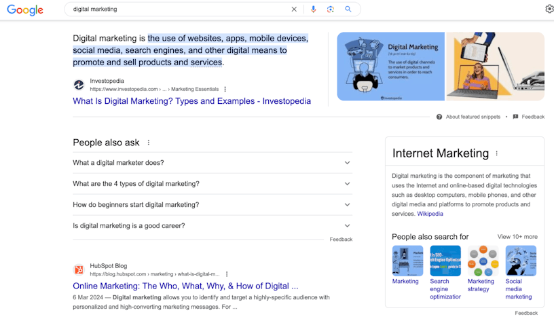554x321 pixels.
Task: Open settings gear icon
Action: [x=549, y=9]
